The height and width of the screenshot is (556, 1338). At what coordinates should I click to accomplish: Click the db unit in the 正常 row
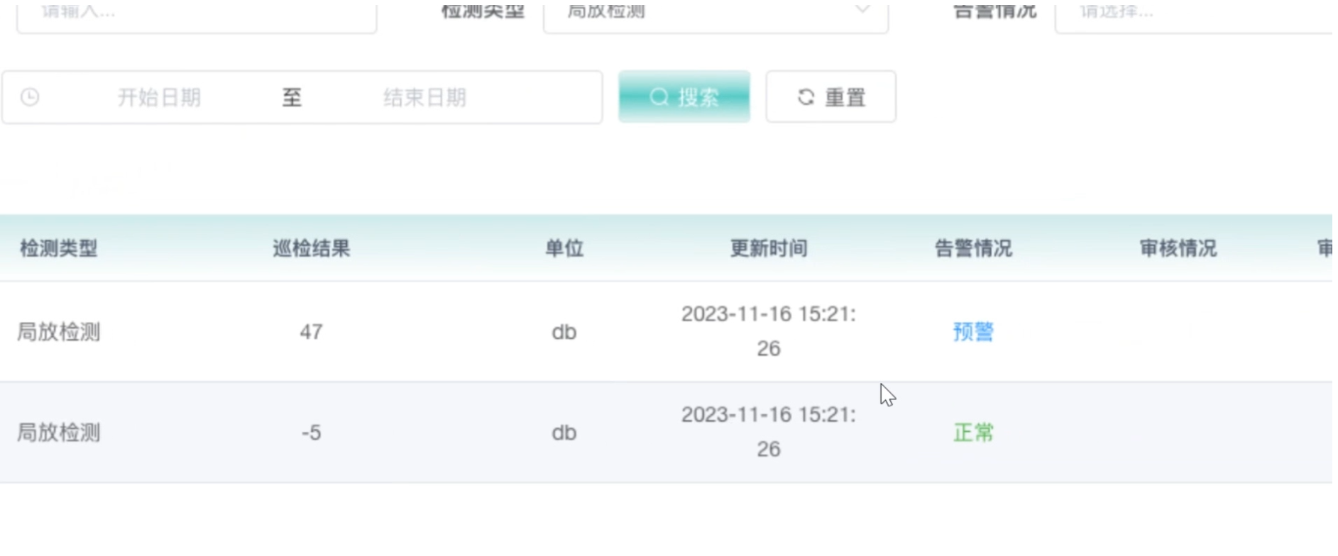tap(564, 433)
